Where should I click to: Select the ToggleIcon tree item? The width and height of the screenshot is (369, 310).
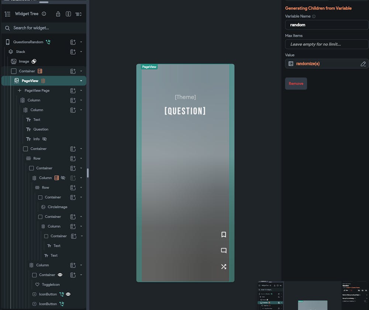tap(51, 285)
